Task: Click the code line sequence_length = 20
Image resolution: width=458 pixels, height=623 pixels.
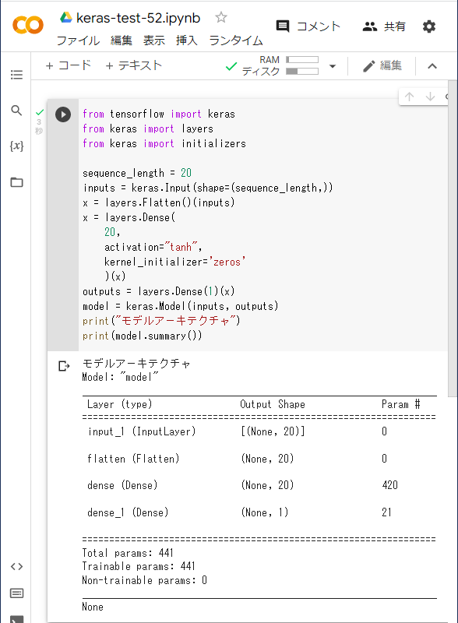Action: pos(137,173)
